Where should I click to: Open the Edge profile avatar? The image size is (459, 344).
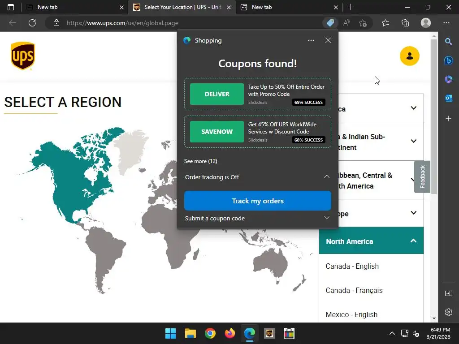pos(426,23)
